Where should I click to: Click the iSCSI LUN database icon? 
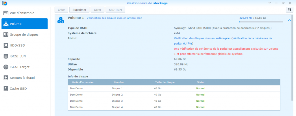pos(6,56)
